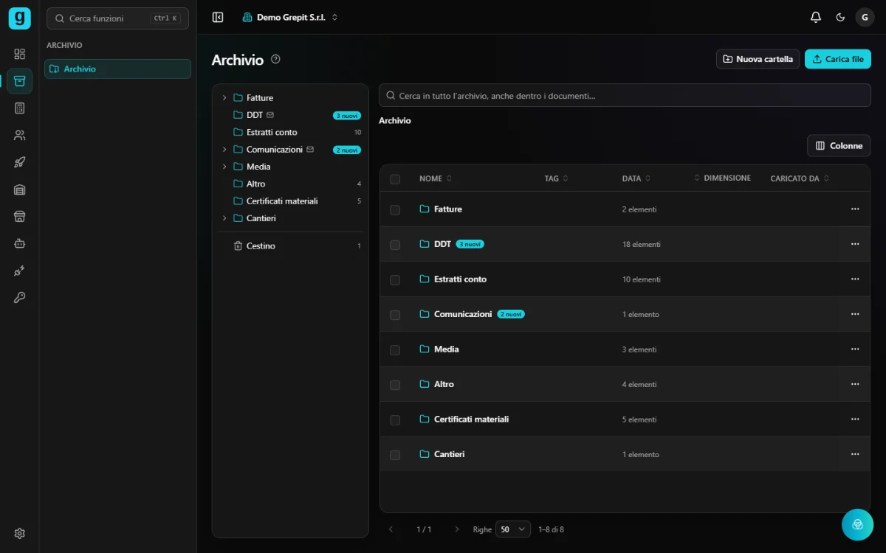Open the Colonne column chooser
Screen dimensions: 886x553
(839, 146)
